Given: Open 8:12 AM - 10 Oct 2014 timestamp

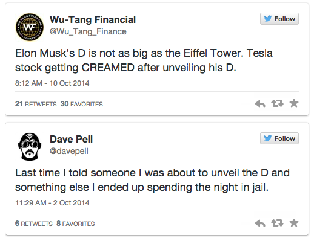Looking at the screenshot, I should (52, 83).
